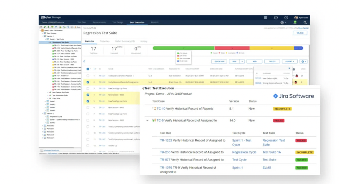Expand the Sprint 2 node under Version 1
This screenshot has width=339, height=184.
click(45, 102)
